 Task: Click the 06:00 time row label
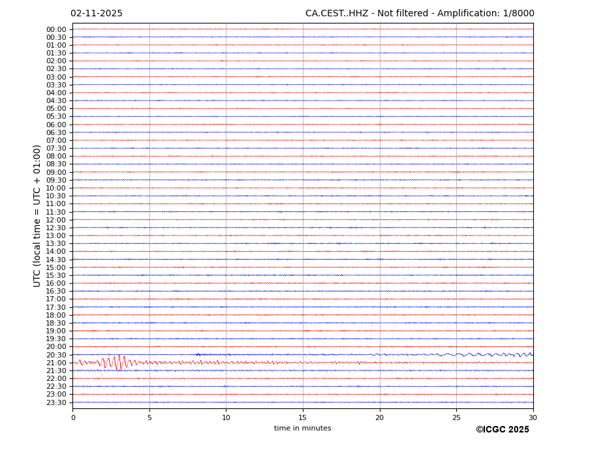55,125
